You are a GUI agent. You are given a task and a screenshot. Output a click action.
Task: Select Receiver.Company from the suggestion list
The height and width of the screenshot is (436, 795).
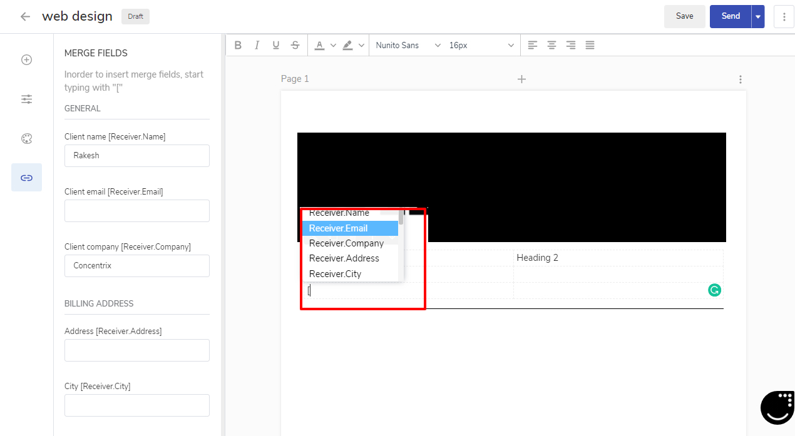point(346,243)
